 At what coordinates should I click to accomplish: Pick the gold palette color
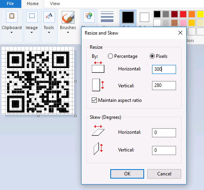(x=192, y=23)
